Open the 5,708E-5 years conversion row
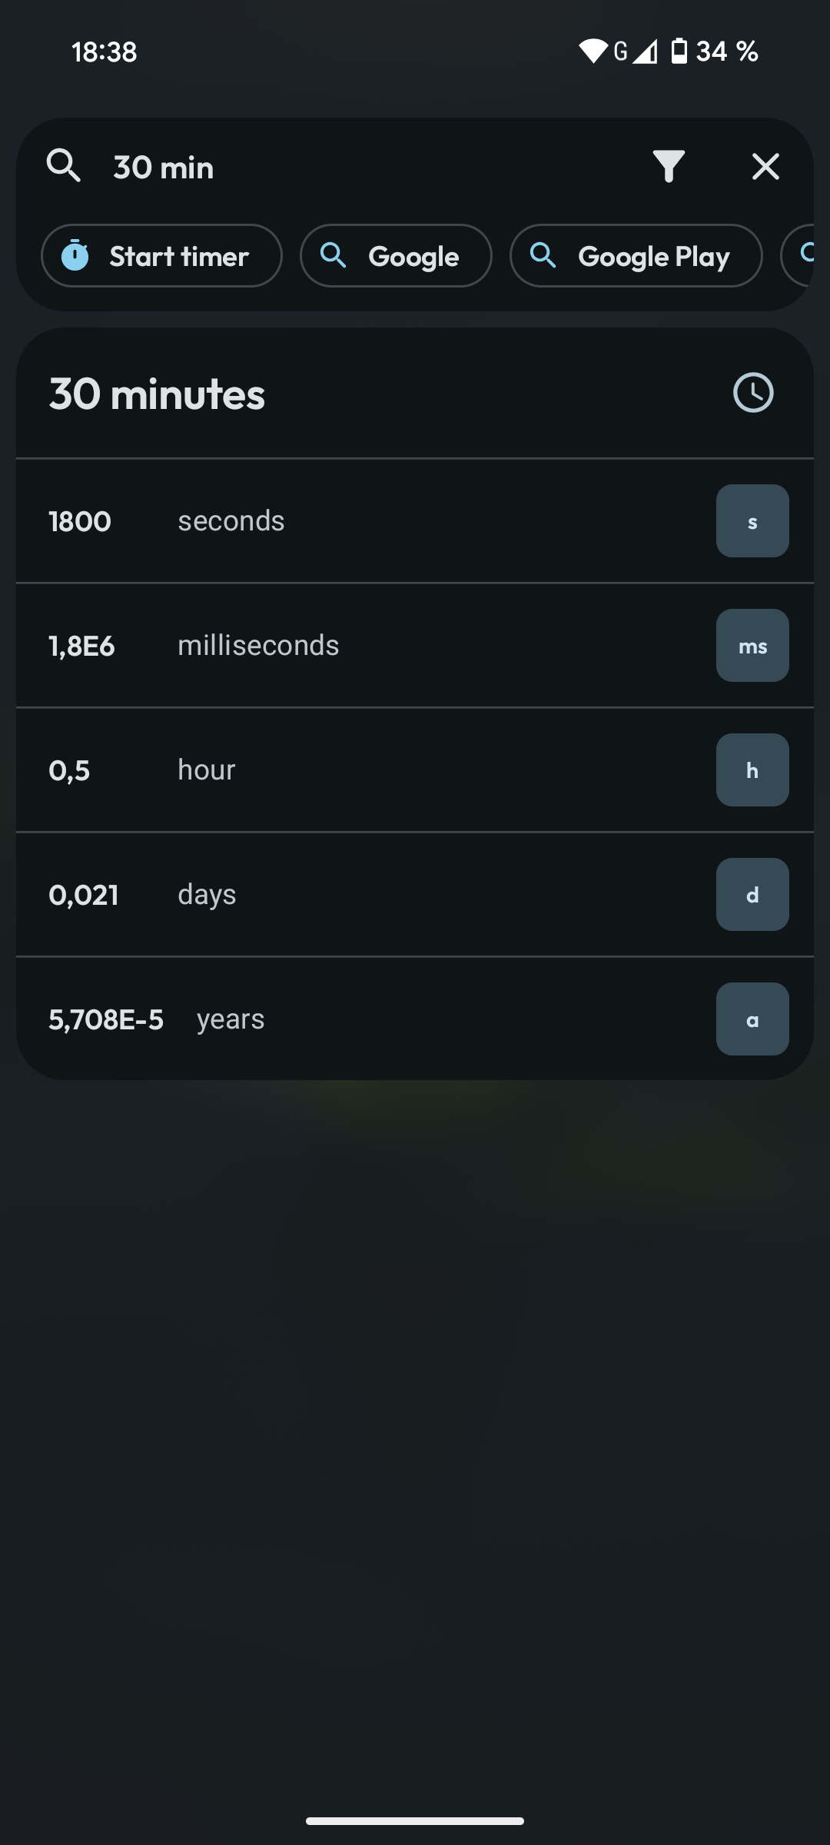The height and width of the screenshot is (1845, 830). [415, 1019]
